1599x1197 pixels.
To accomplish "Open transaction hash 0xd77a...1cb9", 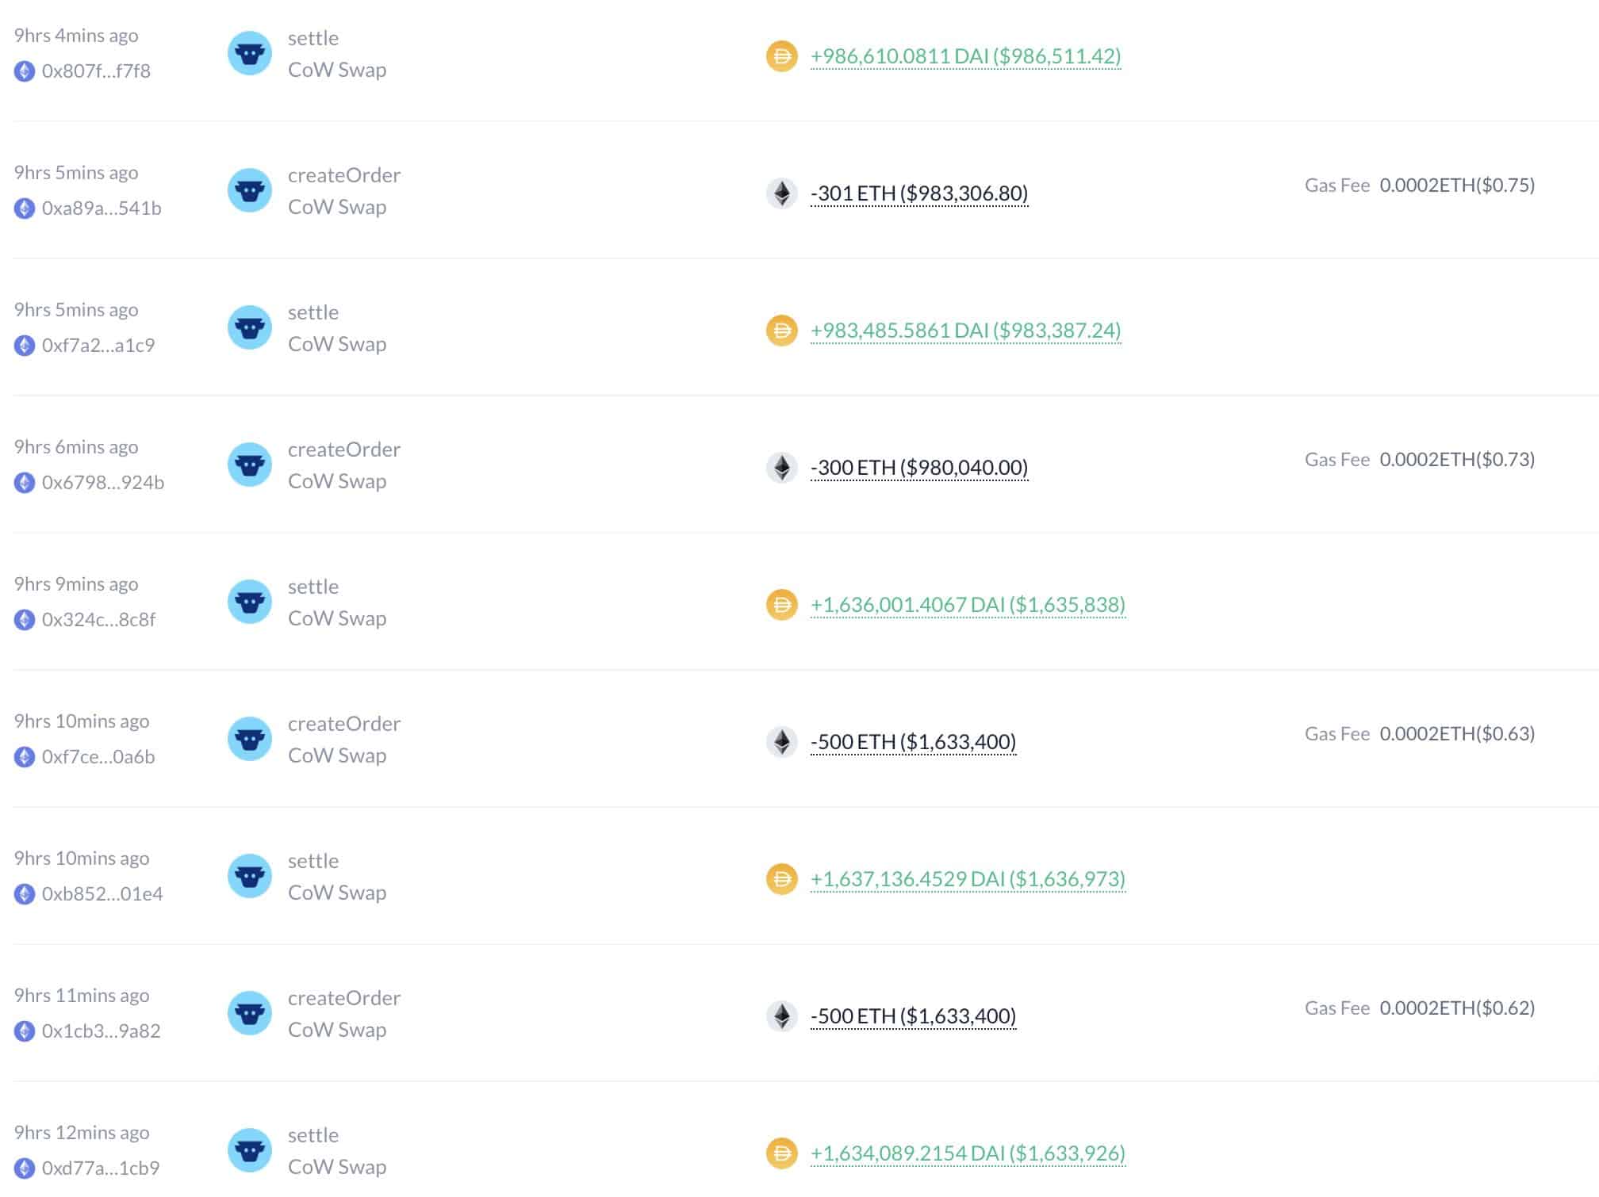I will [101, 1168].
